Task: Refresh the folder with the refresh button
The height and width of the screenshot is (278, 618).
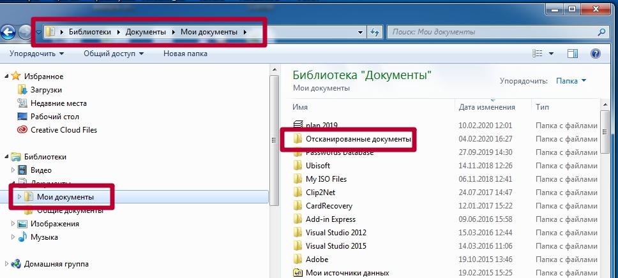Action: (x=374, y=33)
